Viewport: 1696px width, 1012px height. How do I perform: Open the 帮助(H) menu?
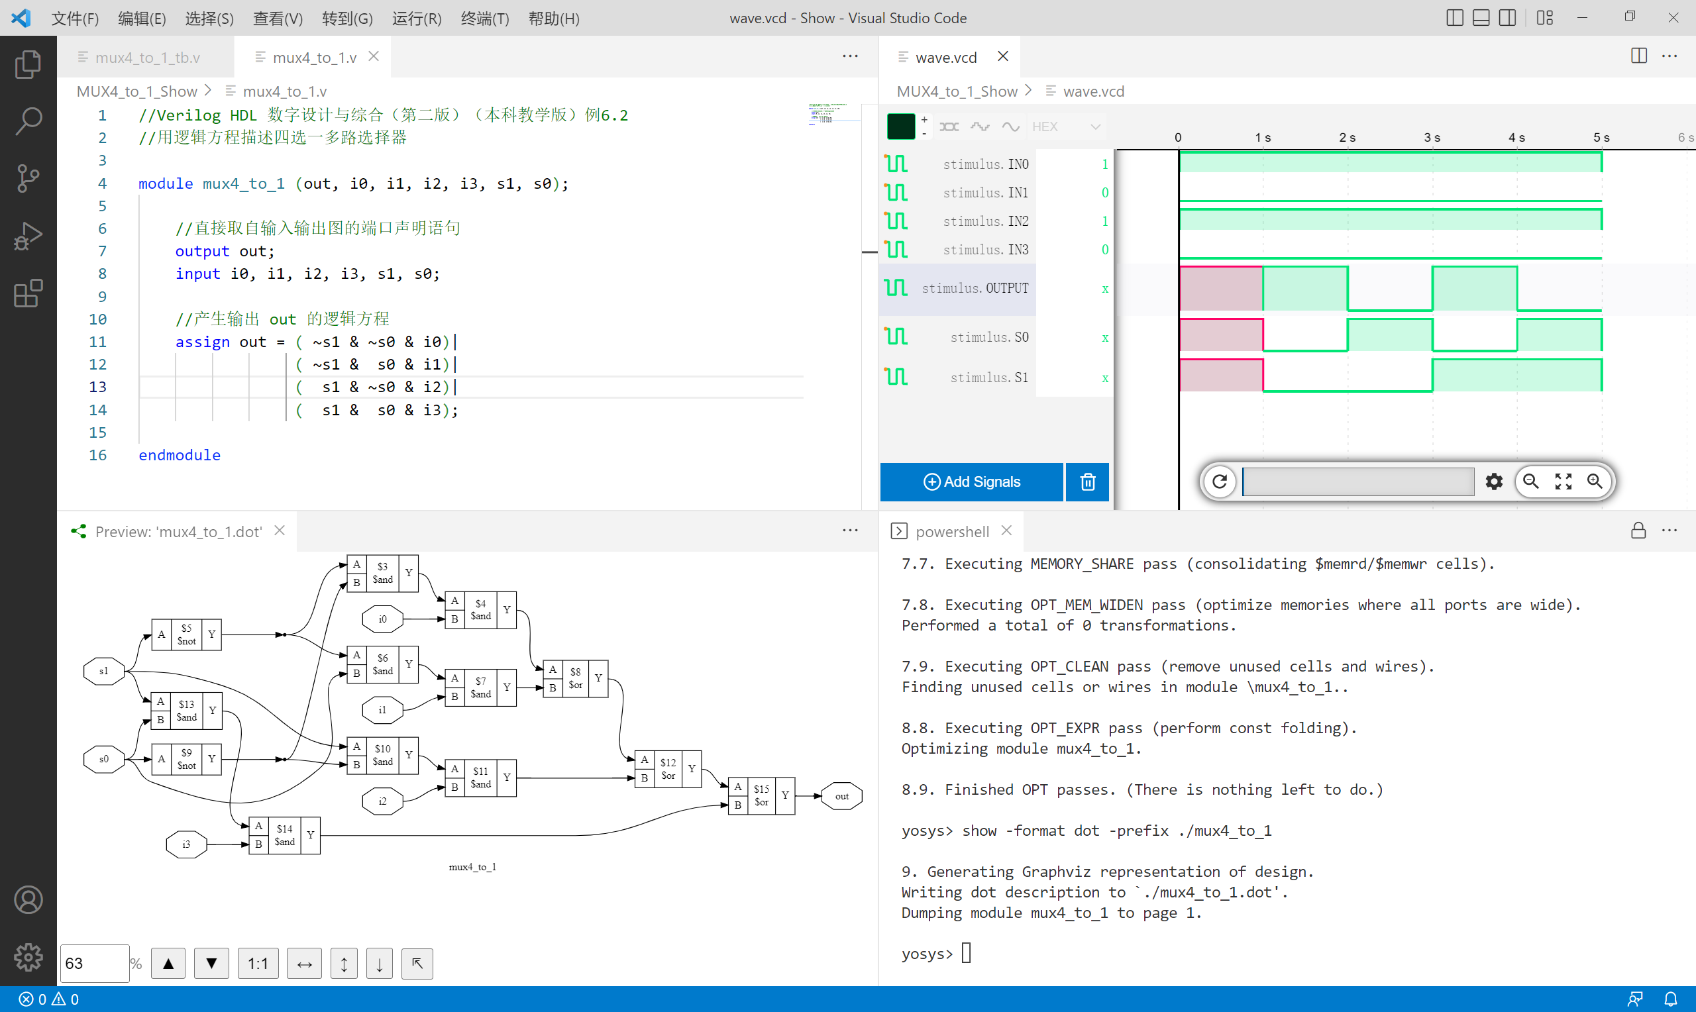click(x=554, y=19)
